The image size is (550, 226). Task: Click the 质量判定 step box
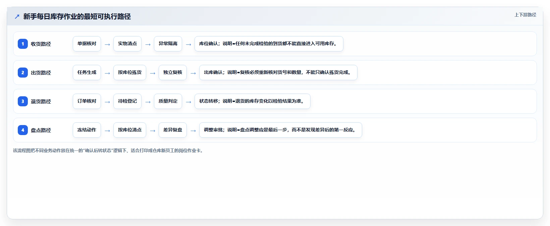(x=168, y=101)
